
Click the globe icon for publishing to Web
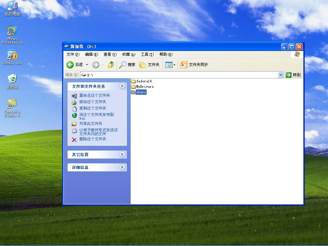(x=74, y=115)
